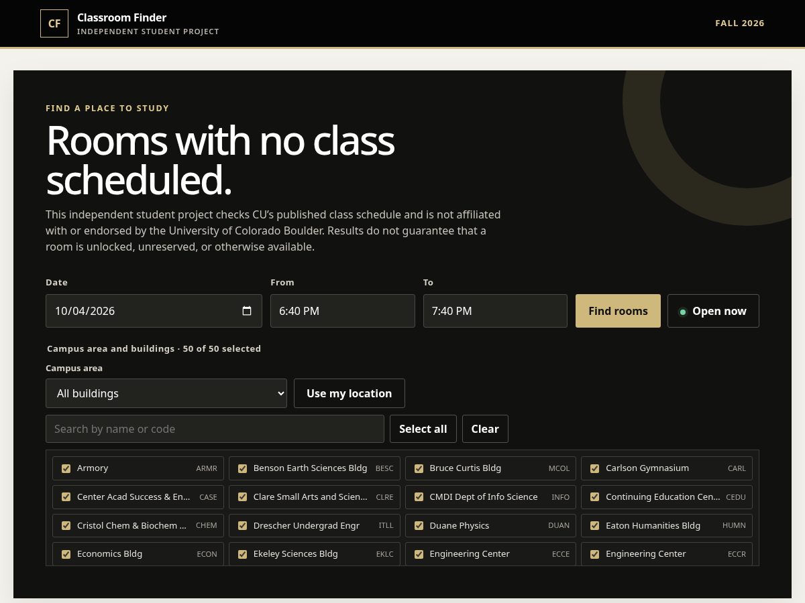
Task: Open the date picker calendar icon
Action: click(247, 311)
